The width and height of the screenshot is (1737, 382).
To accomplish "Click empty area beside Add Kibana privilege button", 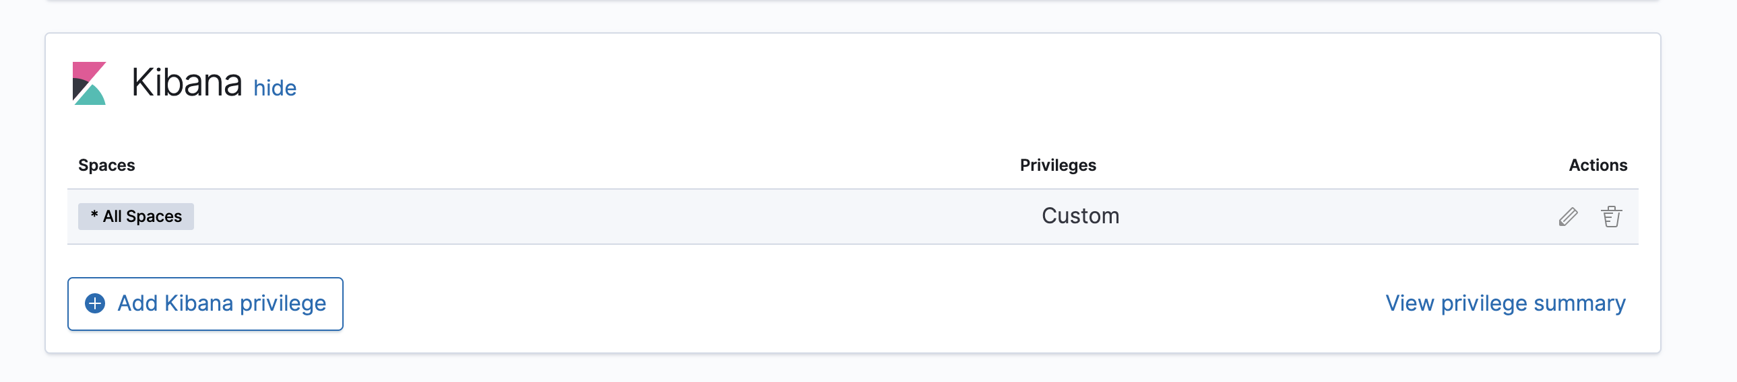I will pyautogui.click(x=809, y=303).
